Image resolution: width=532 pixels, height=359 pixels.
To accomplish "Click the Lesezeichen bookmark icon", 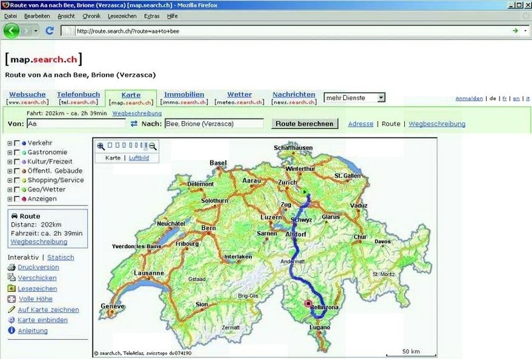I will coord(11,289).
